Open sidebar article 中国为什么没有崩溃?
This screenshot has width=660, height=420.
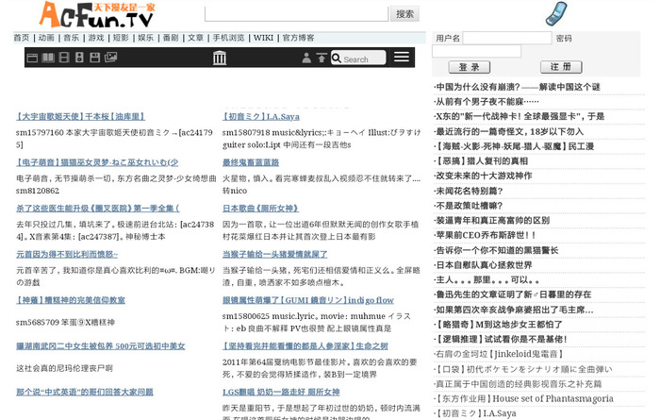[519, 87]
